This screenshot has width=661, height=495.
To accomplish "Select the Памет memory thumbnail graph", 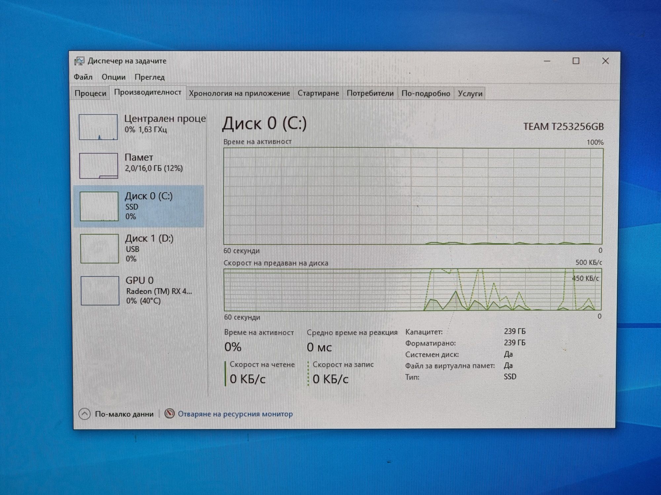I will tap(98, 166).
